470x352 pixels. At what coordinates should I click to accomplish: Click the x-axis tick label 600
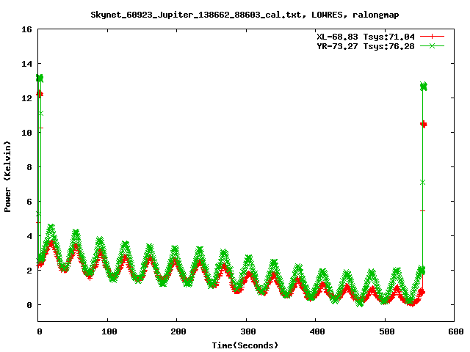tap(456, 331)
